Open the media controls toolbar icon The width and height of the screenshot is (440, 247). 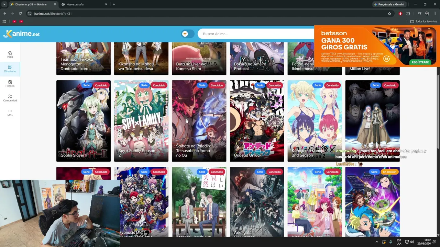419,14
